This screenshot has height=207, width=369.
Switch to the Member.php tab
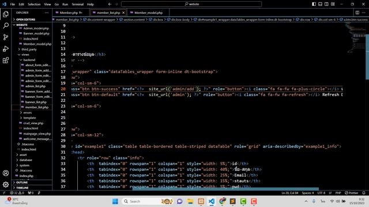[x=71, y=13]
